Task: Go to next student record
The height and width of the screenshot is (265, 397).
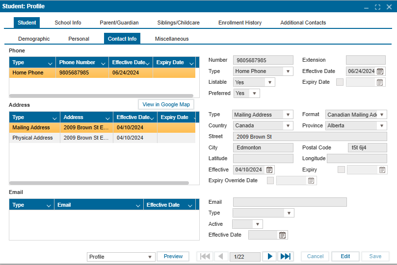Action: coord(269,257)
